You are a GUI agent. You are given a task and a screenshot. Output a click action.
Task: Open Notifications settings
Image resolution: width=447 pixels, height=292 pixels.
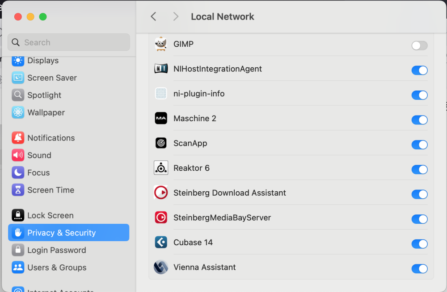click(x=68, y=138)
